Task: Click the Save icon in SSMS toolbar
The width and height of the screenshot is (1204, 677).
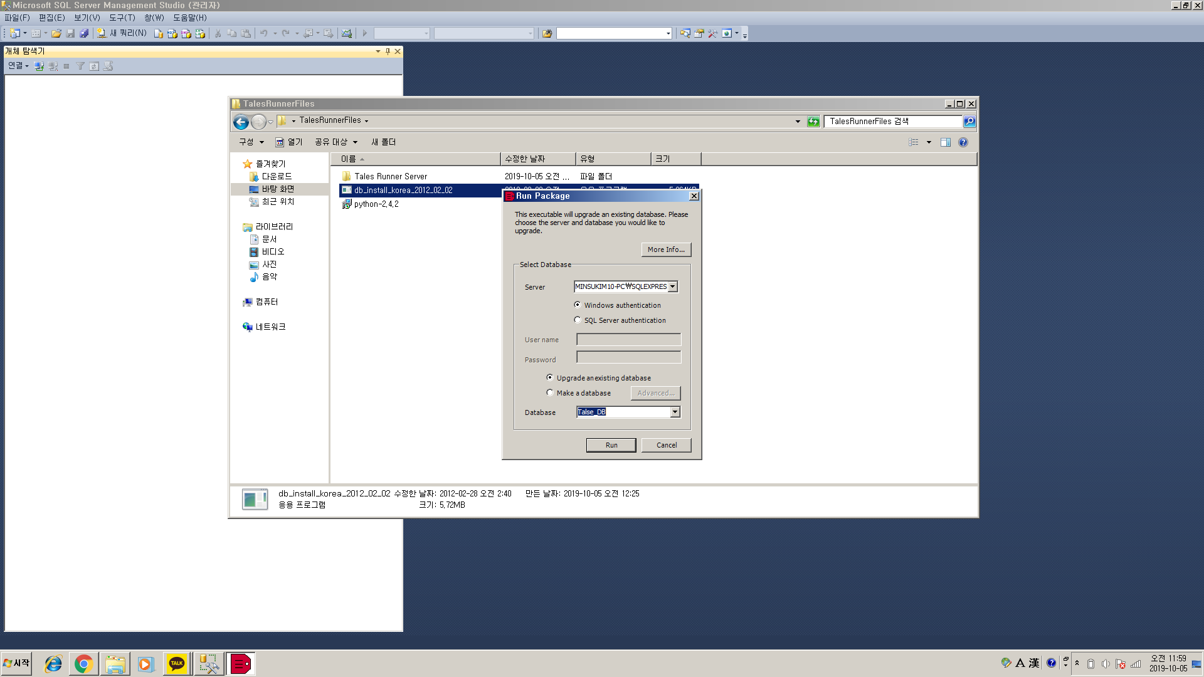Action: pyautogui.click(x=70, y=33)
